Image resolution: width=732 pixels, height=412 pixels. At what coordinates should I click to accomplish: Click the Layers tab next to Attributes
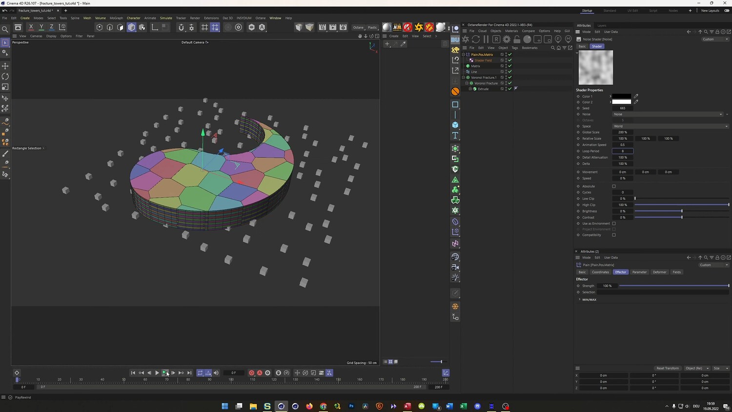602,25
